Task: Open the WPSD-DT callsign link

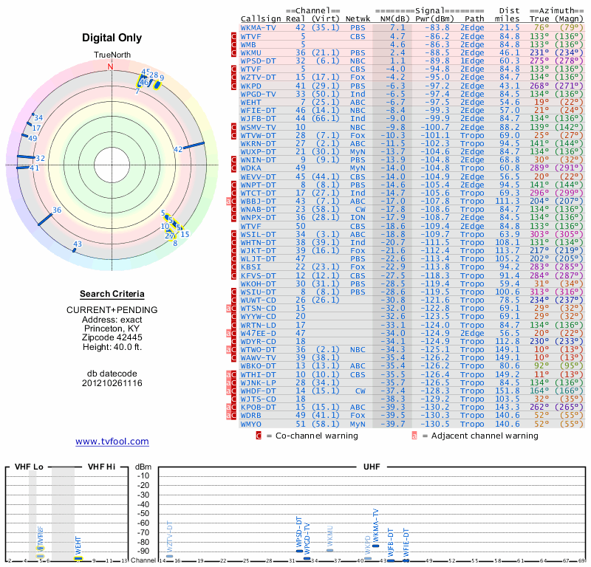Action: pos(258,61)
